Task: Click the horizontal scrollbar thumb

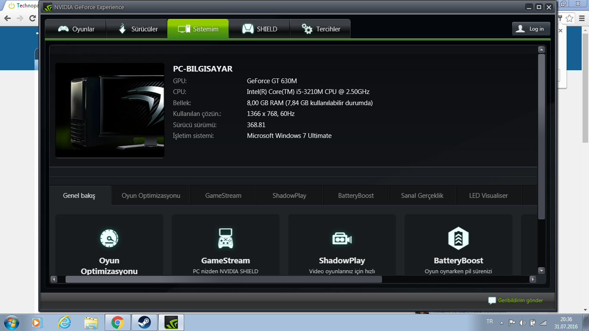Action: (223, 279)
